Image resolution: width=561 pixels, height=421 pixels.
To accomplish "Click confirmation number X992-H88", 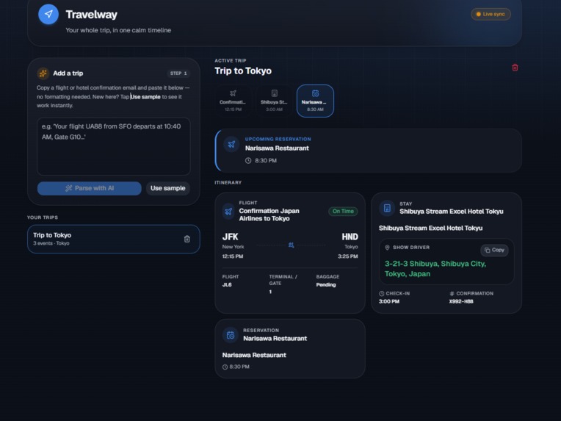I will (x=461, y=301).
